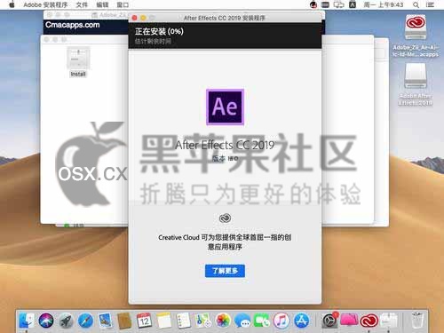Open Safari compass icon in Dock
This screenshot has width=444, height=333.
point(85,321)
